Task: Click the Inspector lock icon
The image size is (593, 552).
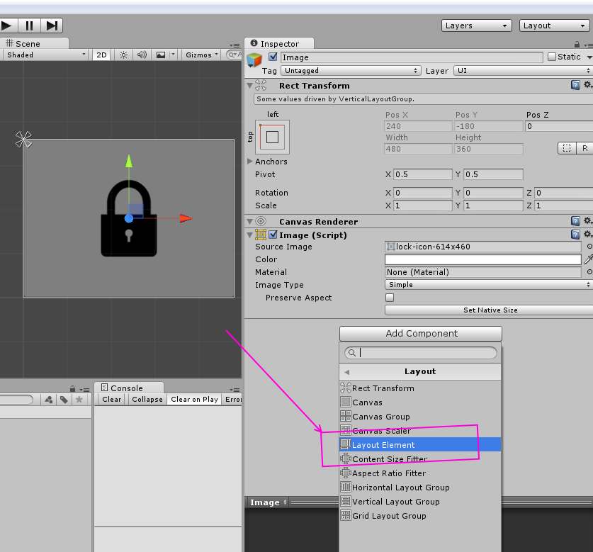Action: coord(577,44)
